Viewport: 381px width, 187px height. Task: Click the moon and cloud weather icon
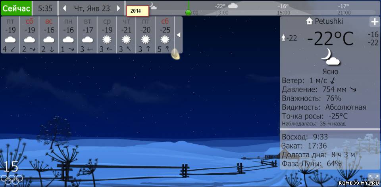330,57
